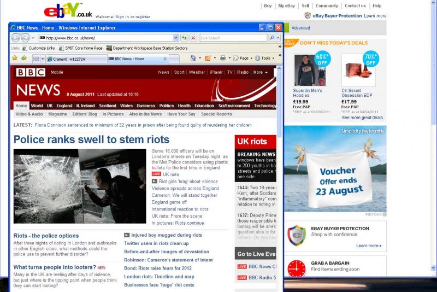This screenshot has width=437, height=292.
Task: Click Add to Favorites star-plus icon
Action: pyautogui.click(x=24, y=58)
